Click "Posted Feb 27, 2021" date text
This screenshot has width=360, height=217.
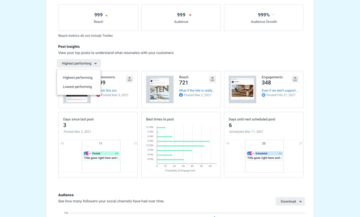[281, 95]
